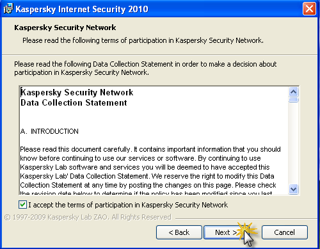Click the bold "Kaspersky Security Network" page header
This screenshot has width=320, height=249.
65,28
